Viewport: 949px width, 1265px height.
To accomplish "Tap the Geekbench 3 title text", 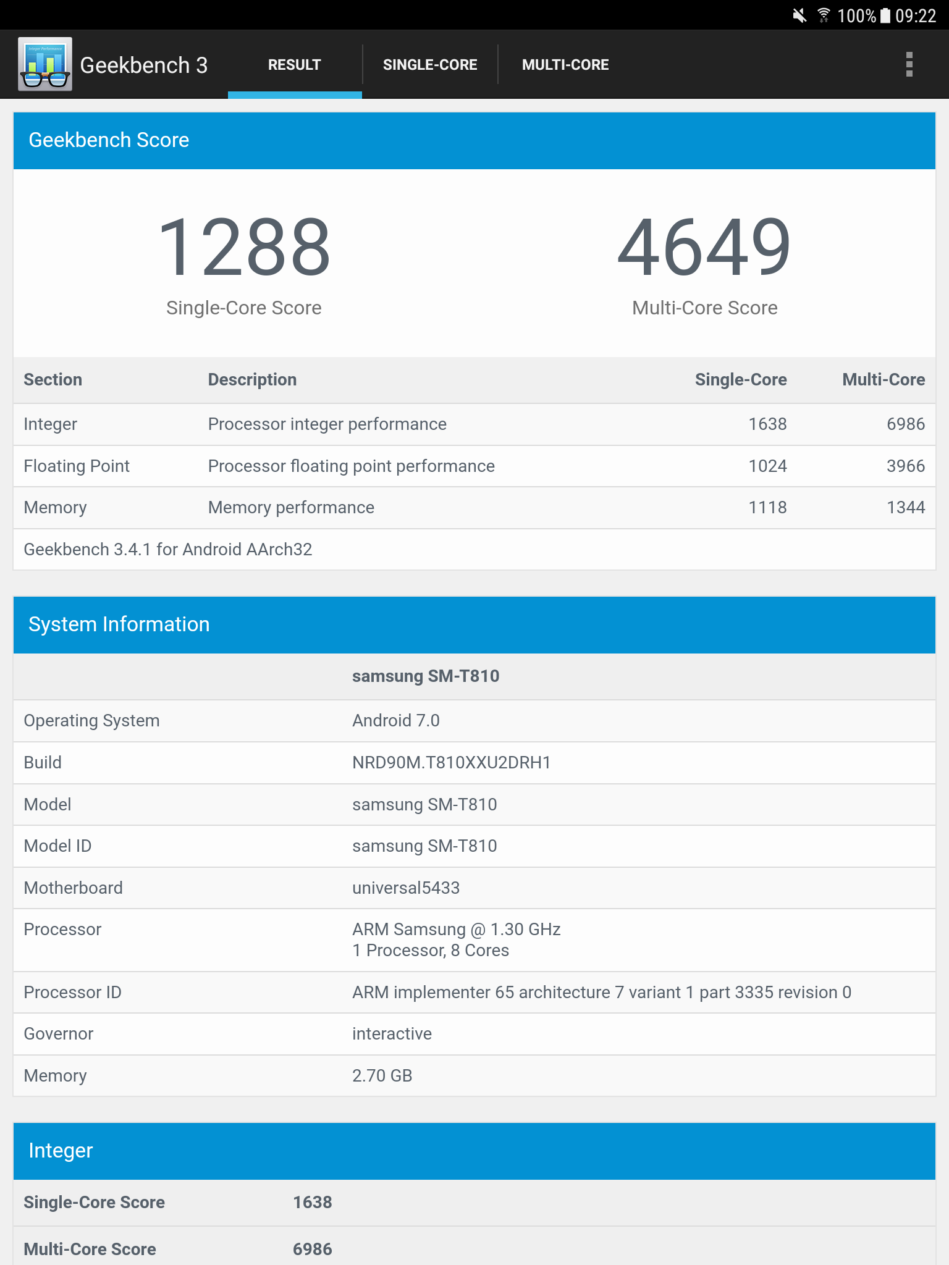I will [x=144, y=65].
